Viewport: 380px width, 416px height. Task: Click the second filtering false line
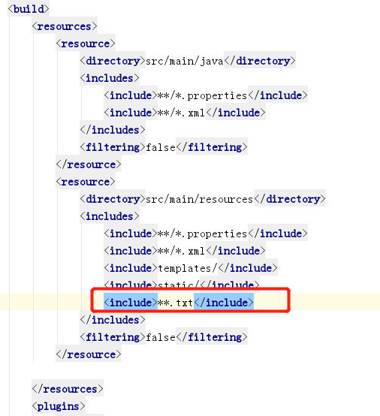164,337
